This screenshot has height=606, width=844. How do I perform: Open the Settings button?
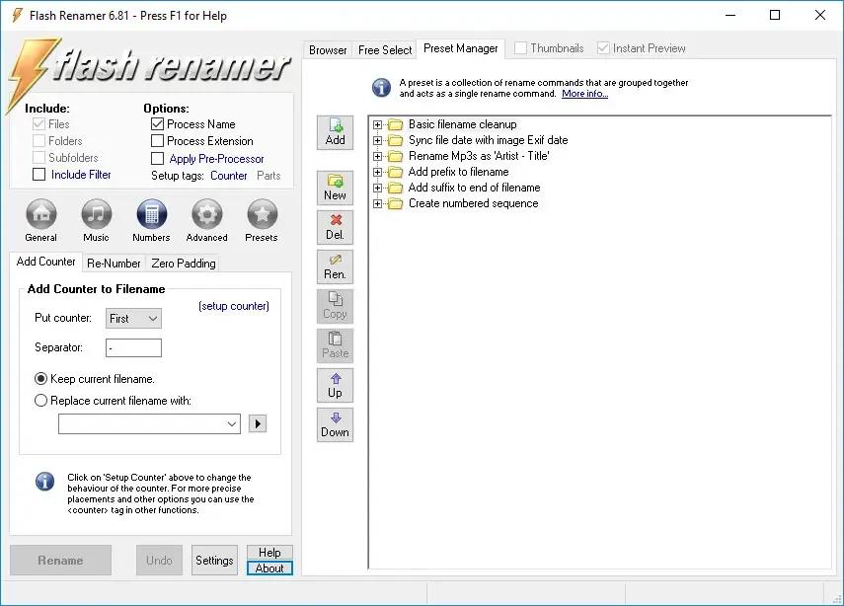[214, 561]
